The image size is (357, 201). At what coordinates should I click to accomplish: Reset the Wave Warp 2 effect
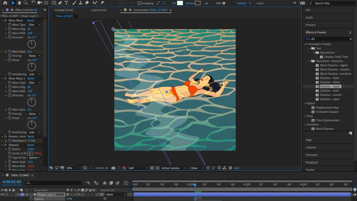coord(31,79)
